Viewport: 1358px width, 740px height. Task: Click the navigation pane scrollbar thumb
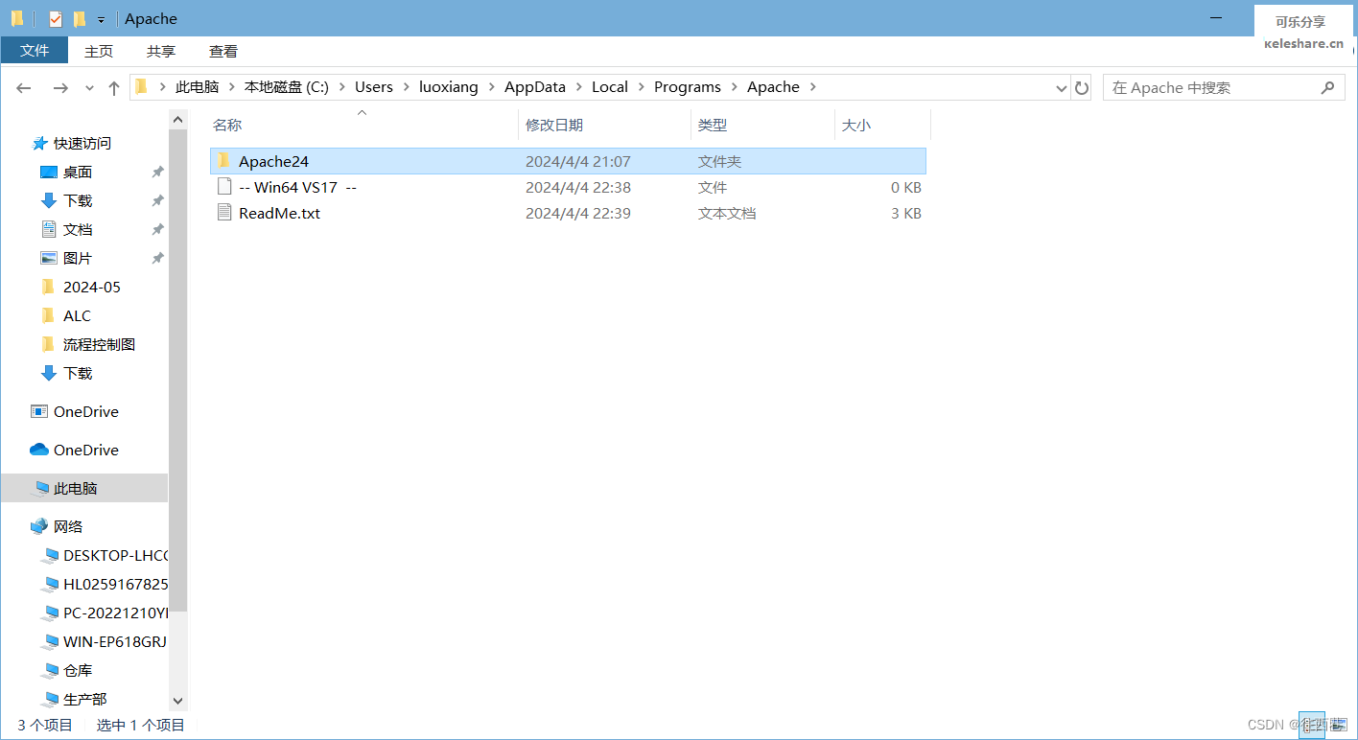(x=177, y=371)
